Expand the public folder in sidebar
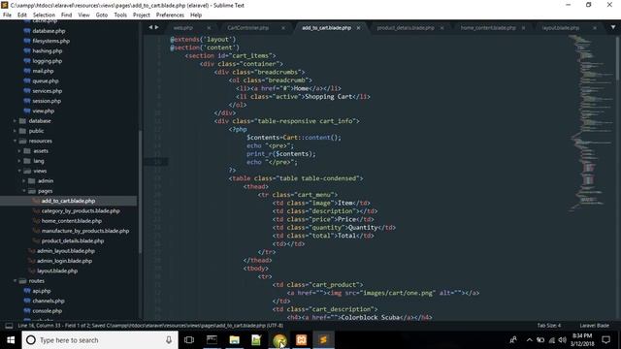The image size is (621, 349). coord(16,131)
